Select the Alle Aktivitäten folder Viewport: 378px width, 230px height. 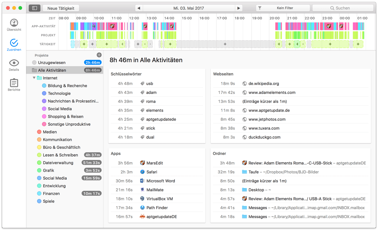pos(65,70)
